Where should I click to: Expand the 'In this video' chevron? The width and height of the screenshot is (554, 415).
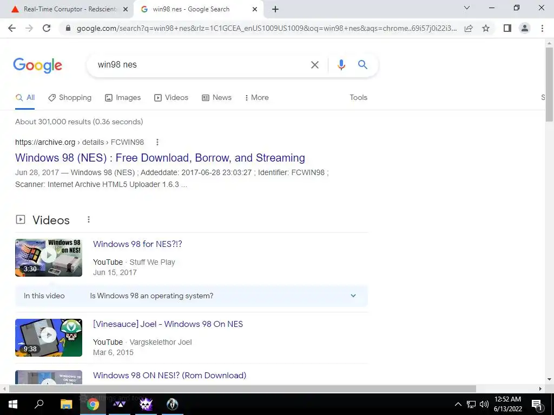coord(353,296)
